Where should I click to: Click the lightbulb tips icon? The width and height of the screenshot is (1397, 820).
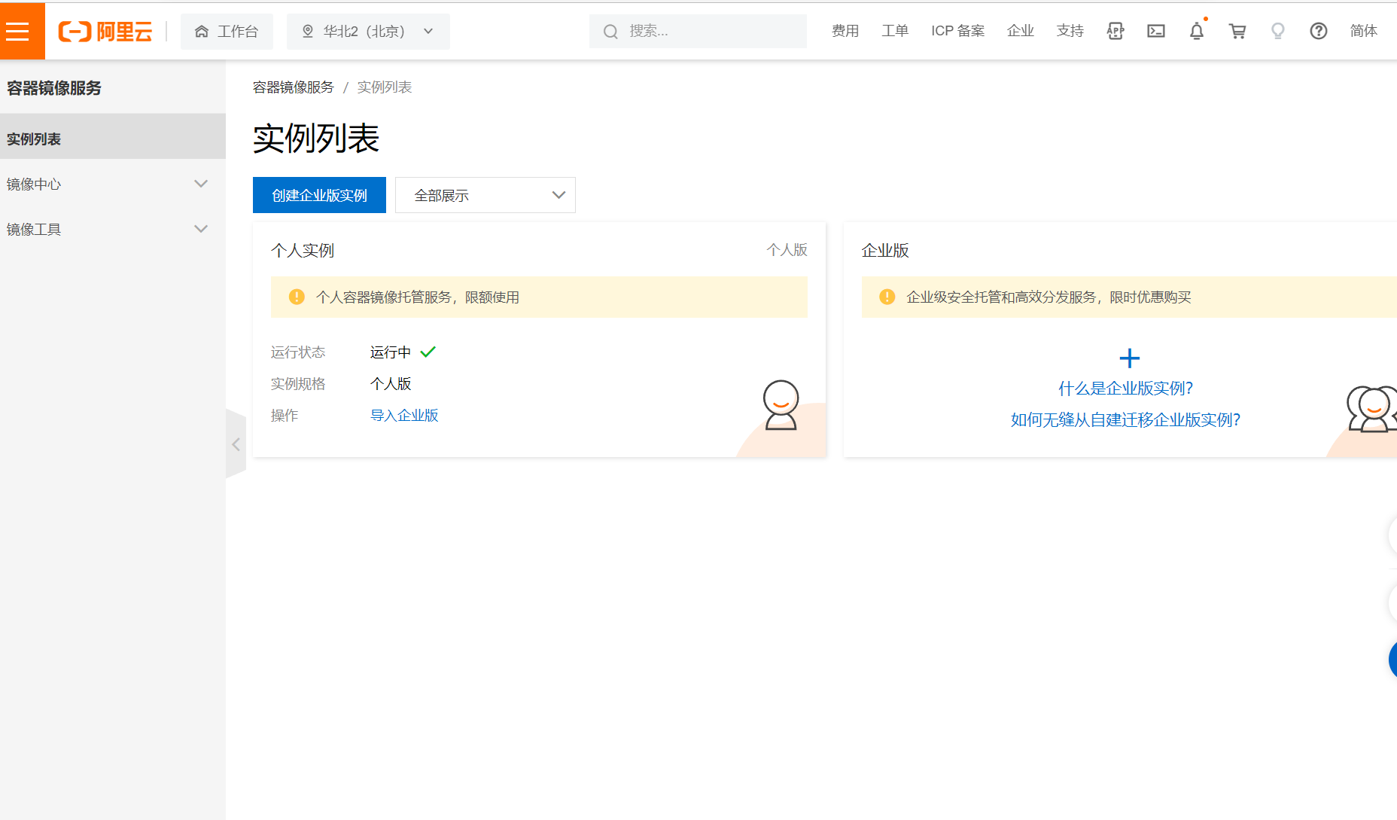tap(1278, 31)
